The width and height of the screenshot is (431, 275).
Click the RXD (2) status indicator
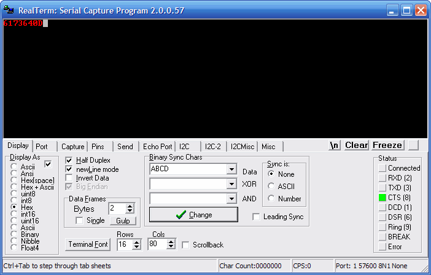pyautogui.click(x=382, y=178)
